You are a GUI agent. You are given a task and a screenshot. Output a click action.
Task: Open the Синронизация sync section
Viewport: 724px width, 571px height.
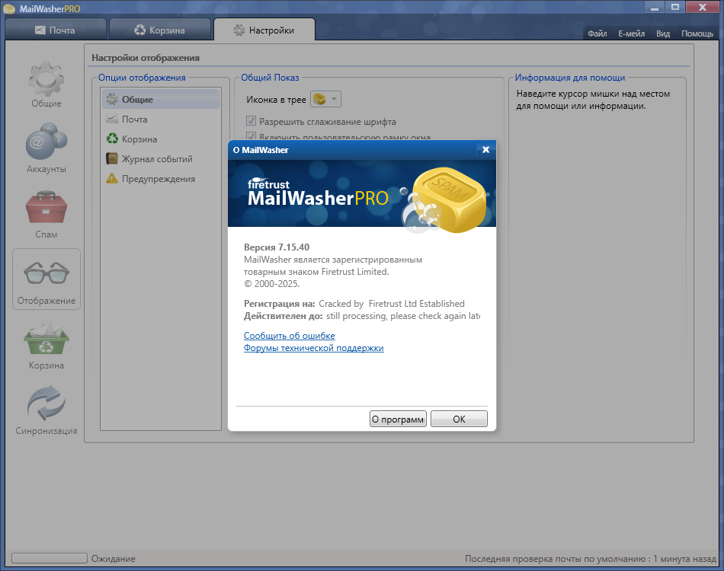tap(46, 410)
